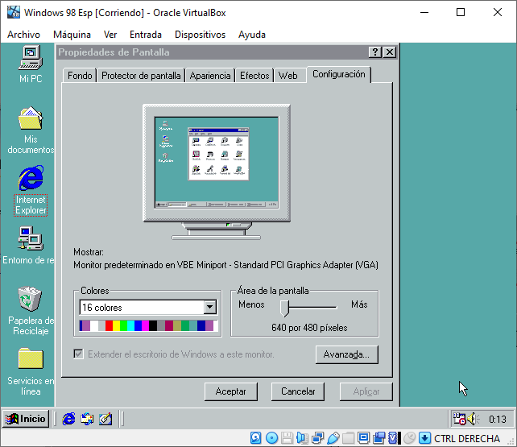This screenshot has width=517, height=447.
Task: Click the Show Desktop quick launch icon
Action: point(105,419)
